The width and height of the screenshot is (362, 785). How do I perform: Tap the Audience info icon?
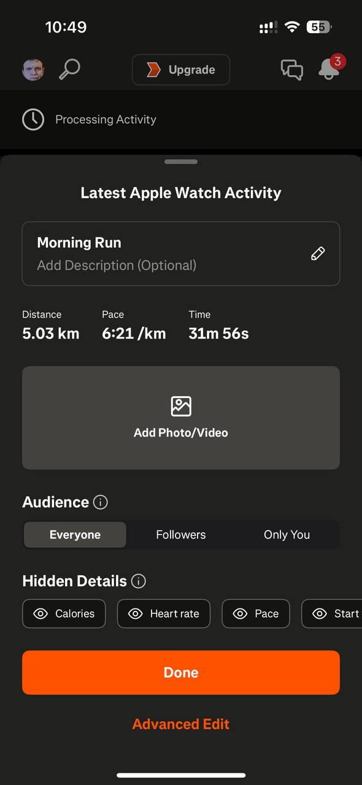pyautogui.click(x=100, y=502)
